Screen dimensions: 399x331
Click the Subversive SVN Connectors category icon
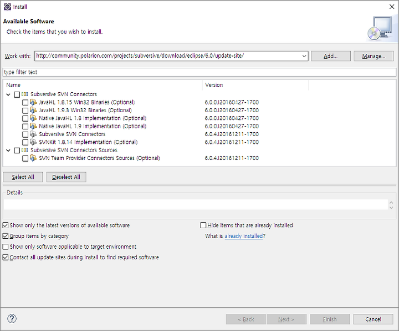(x=25, y=94)
